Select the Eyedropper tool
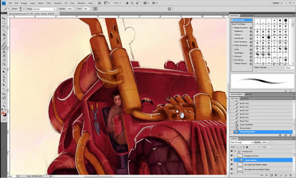296x178 pixels. point(3,39)
